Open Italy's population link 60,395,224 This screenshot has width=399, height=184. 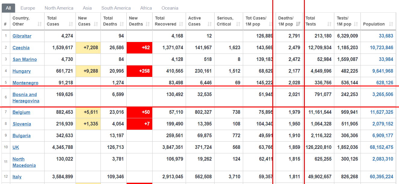382,176
